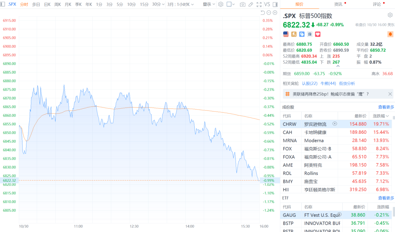Switch to the 多日 multi-day view
The image size is (395, 232).
pyautogui.click(x=36, y=4)
